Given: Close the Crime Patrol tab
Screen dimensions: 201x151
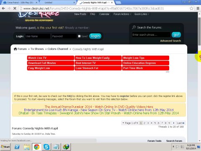Looking at the screenshot, I should (x=36, y=3).
